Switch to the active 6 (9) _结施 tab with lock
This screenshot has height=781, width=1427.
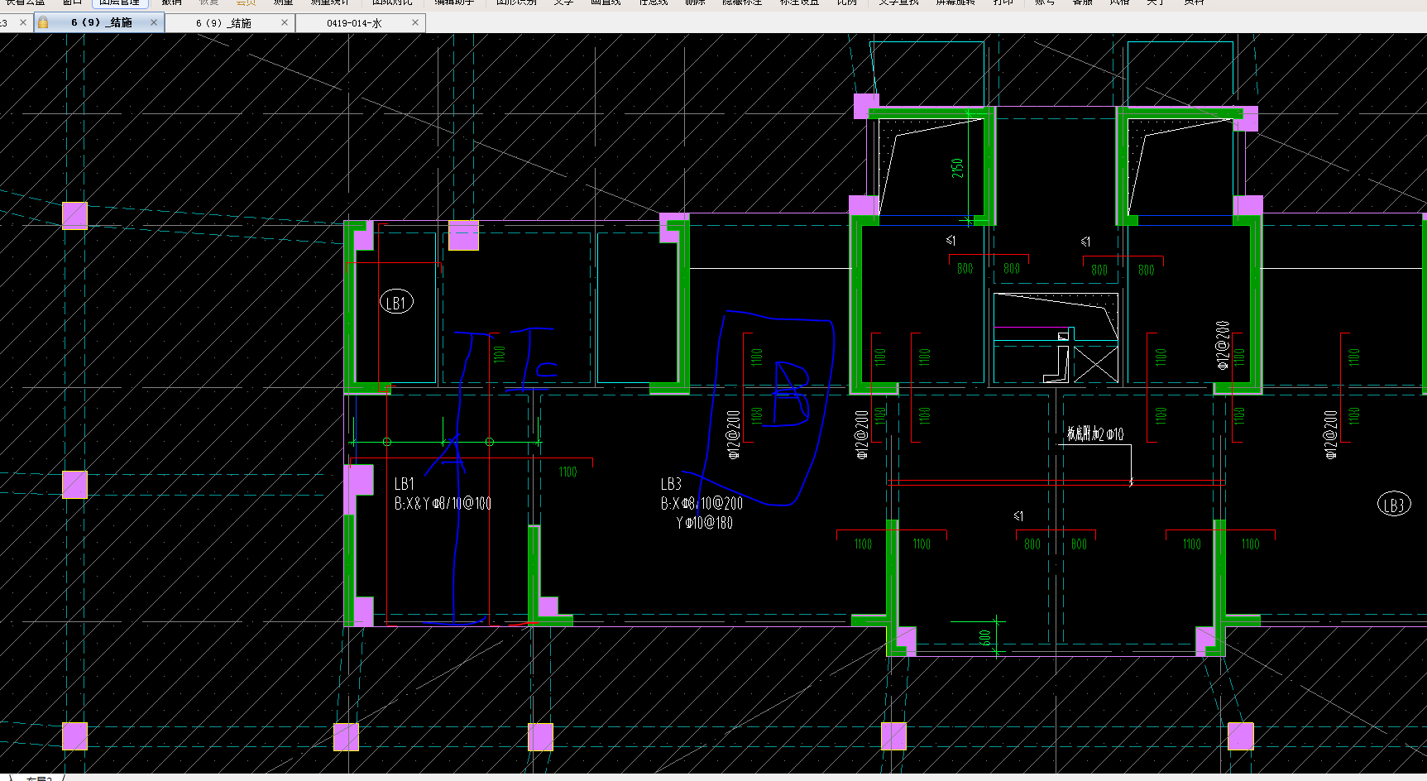100,22
